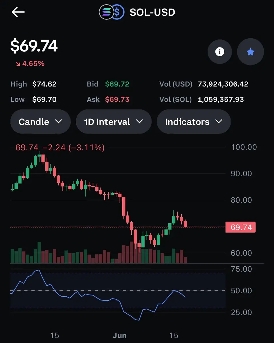Tap the Jun date axis label
Image resolution: width=274 pixels, height=343 pixels.
click(x=119, y=335)
